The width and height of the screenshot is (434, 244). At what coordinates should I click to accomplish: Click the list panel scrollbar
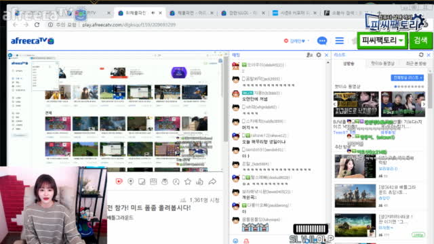click(430, 91)
